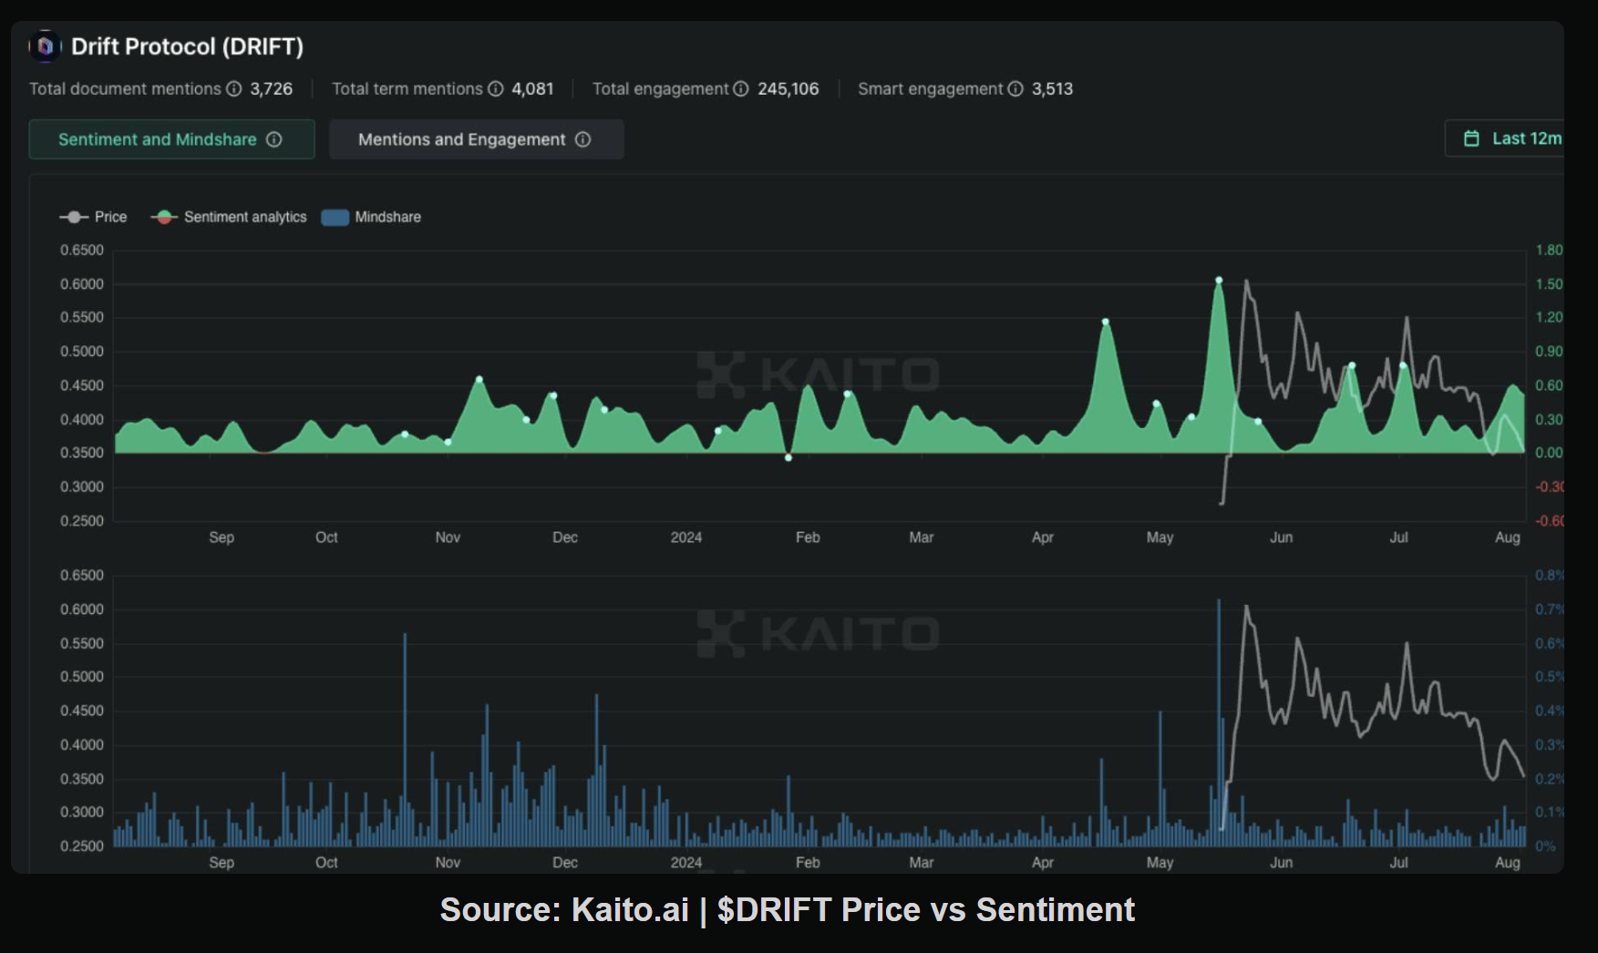Open info icon beside Smart engagement
The width and height of the screenshot is (1598, 953).
[x=1016, y=88]
